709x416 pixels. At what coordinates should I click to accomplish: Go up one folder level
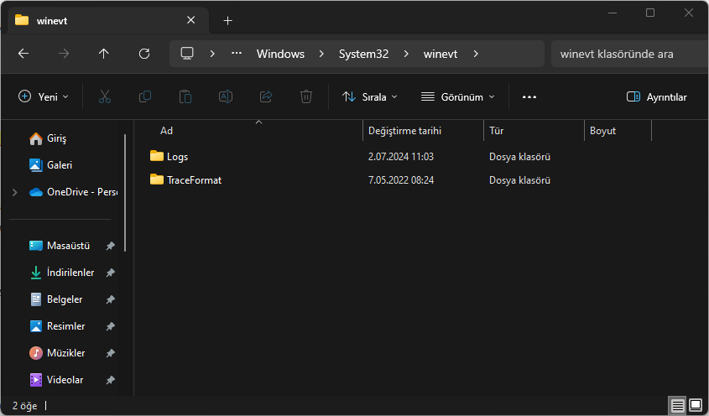tap(103, 54)
